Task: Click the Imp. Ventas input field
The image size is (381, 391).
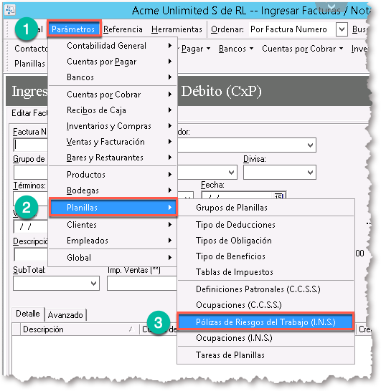Action: pyautogui.click(x=142, y=283)
